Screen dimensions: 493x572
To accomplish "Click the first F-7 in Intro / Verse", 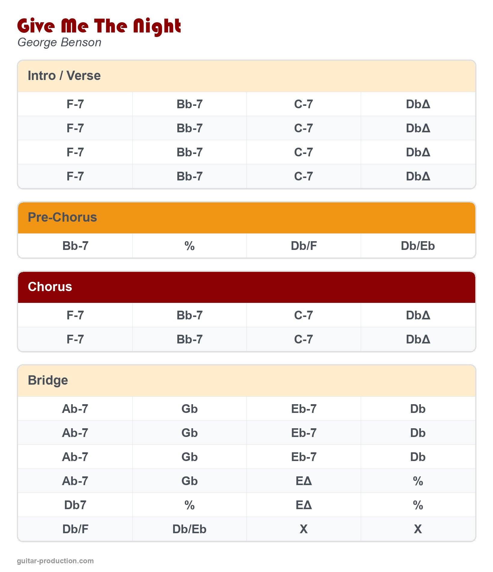I will [75, 104].
